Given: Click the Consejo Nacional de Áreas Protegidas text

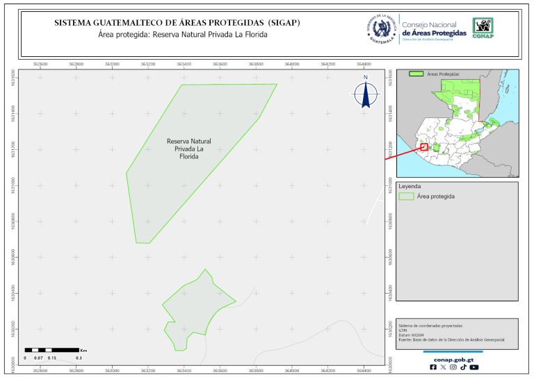Looking at the screenshot, I should (434, 29).
